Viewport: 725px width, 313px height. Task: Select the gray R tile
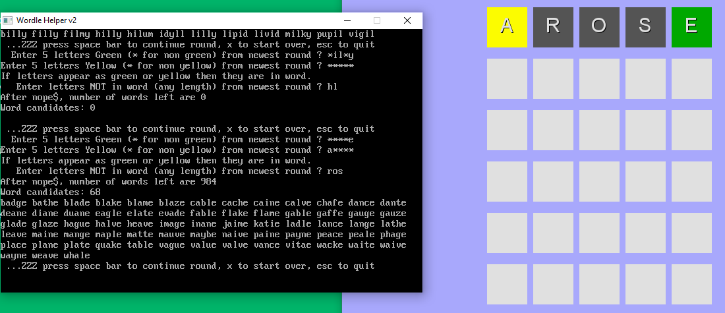point(553,27)
